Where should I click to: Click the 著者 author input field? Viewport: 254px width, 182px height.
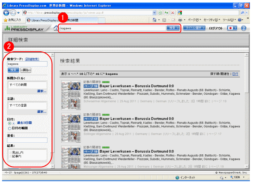(27, 140)
